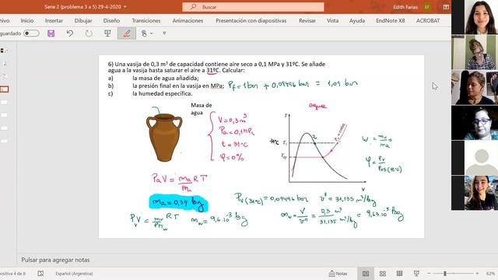Start presentation from beginning icon in quick toolbar
Screen dimensions: 498x280
pyautogui.click(x=107, y=33)
